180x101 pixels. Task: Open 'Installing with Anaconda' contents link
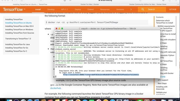[x=162, y=88]
